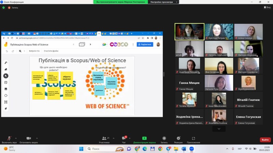
Task: Click the green encryption shield icon
Action: pos(3,7)
